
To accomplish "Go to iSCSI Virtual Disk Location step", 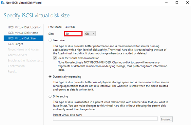I will click(x=25, y=27).
